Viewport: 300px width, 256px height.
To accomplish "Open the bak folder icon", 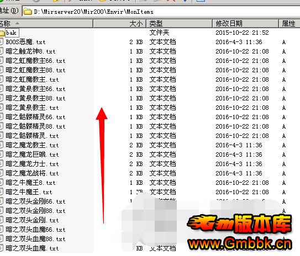I will 2,33.
